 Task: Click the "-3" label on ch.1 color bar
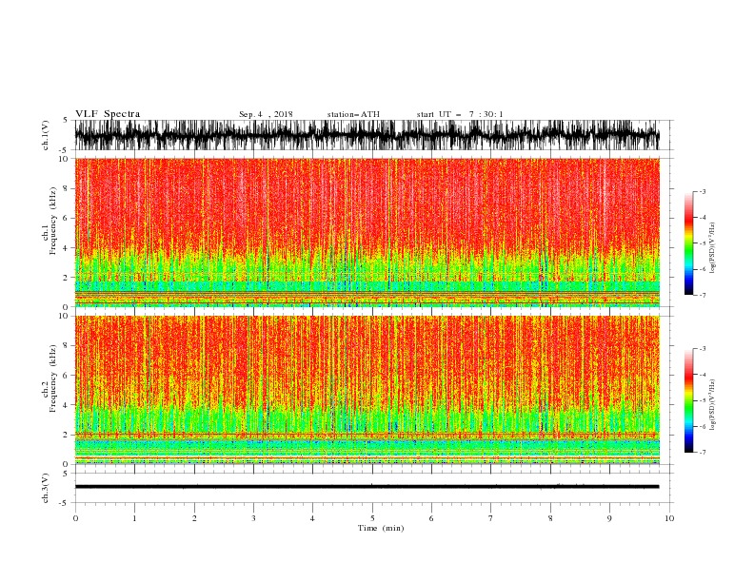pyautogui.click(x=703, y=191)
